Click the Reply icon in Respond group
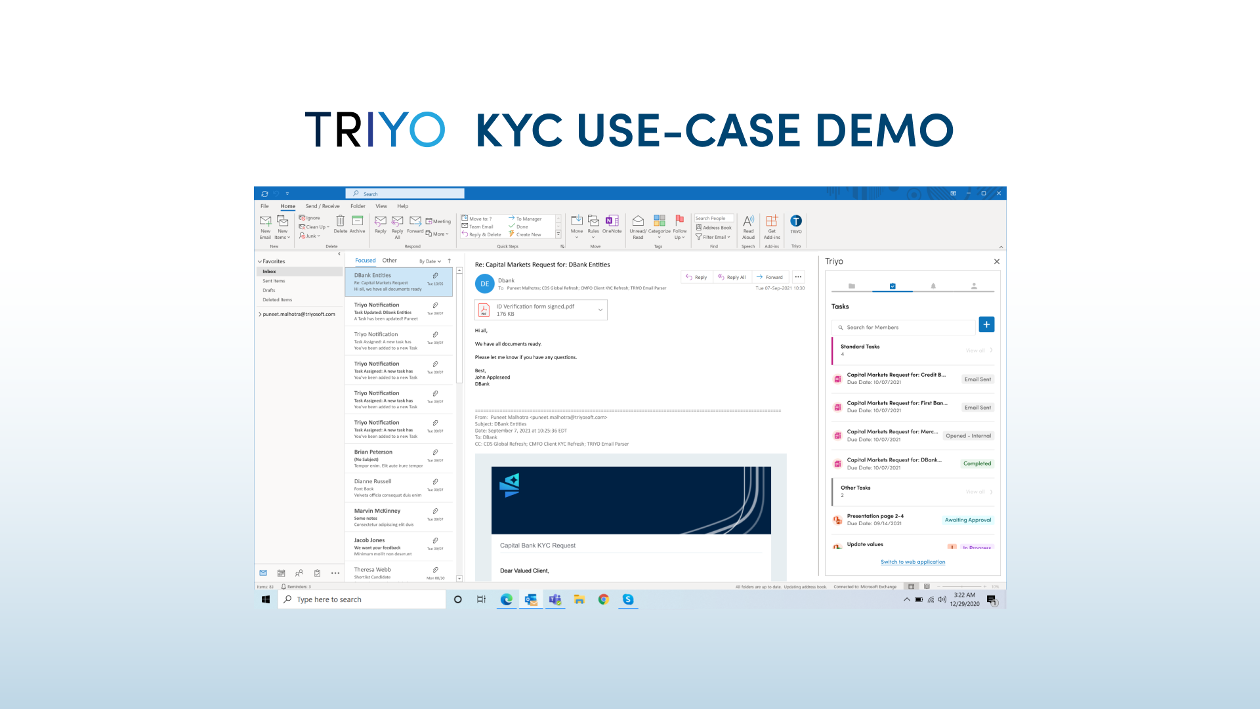 click(x=380, y=221)
